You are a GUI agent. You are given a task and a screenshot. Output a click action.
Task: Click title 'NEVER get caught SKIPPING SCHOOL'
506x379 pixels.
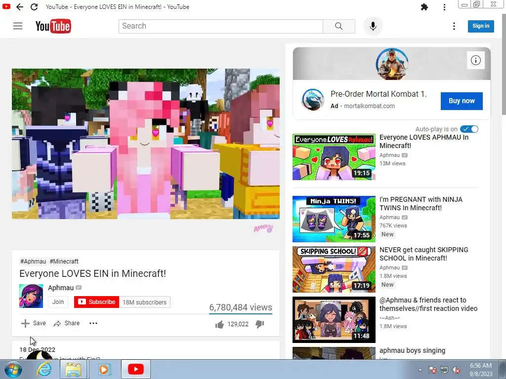coord(423,254)
